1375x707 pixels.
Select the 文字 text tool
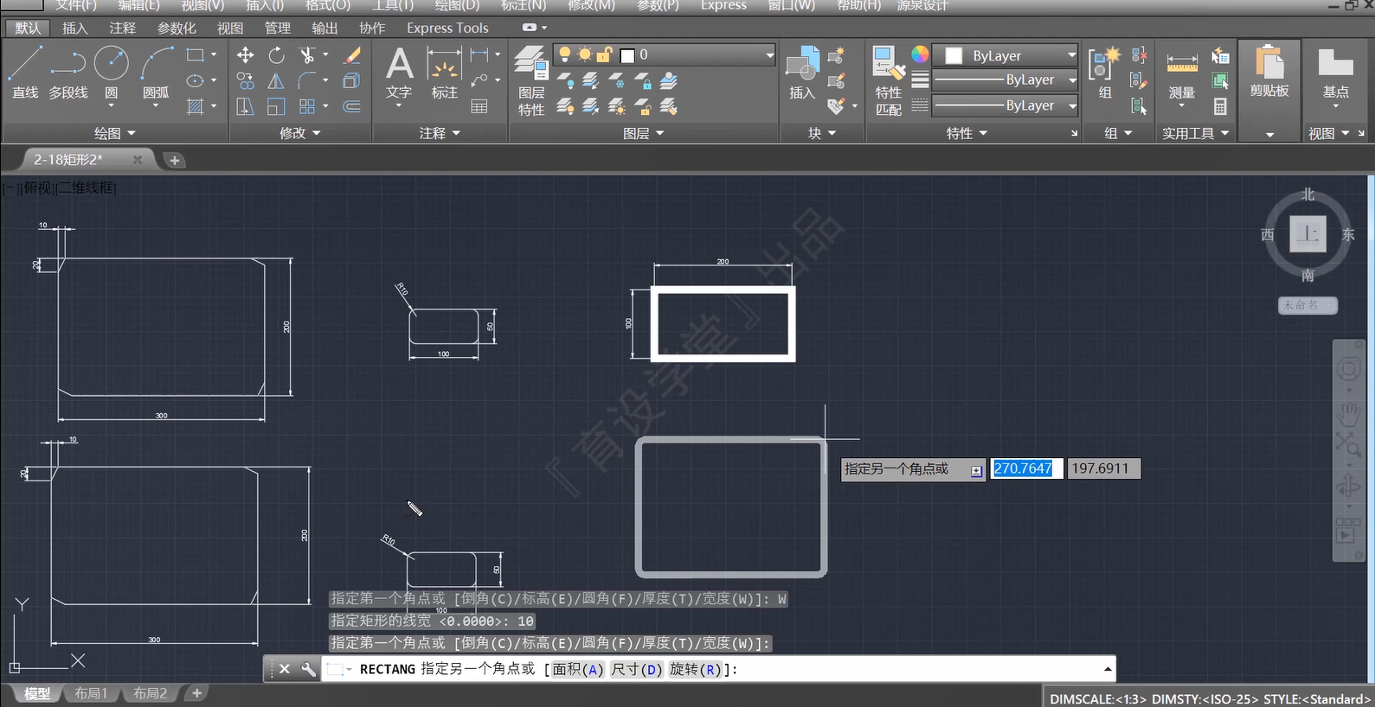[399, 73]
